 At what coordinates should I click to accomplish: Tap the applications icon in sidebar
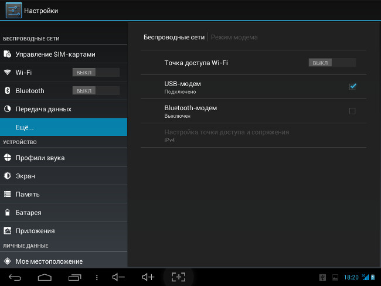pos(7,230)
